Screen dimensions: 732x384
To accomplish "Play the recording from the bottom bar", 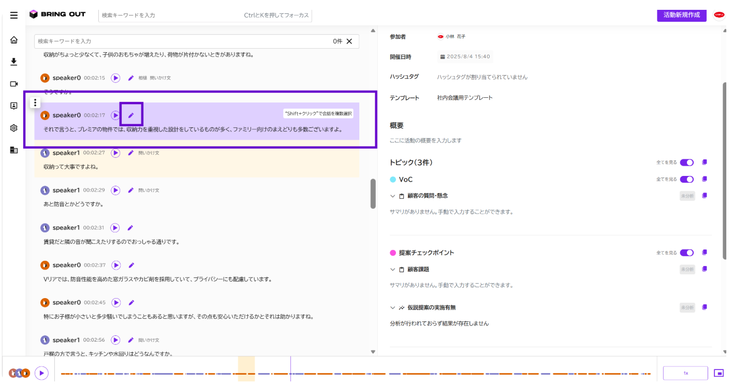I will [42, 373].
